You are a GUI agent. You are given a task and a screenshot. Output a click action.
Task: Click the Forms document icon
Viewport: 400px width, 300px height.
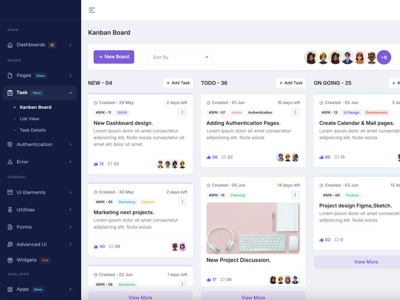[x=10, y=227]
